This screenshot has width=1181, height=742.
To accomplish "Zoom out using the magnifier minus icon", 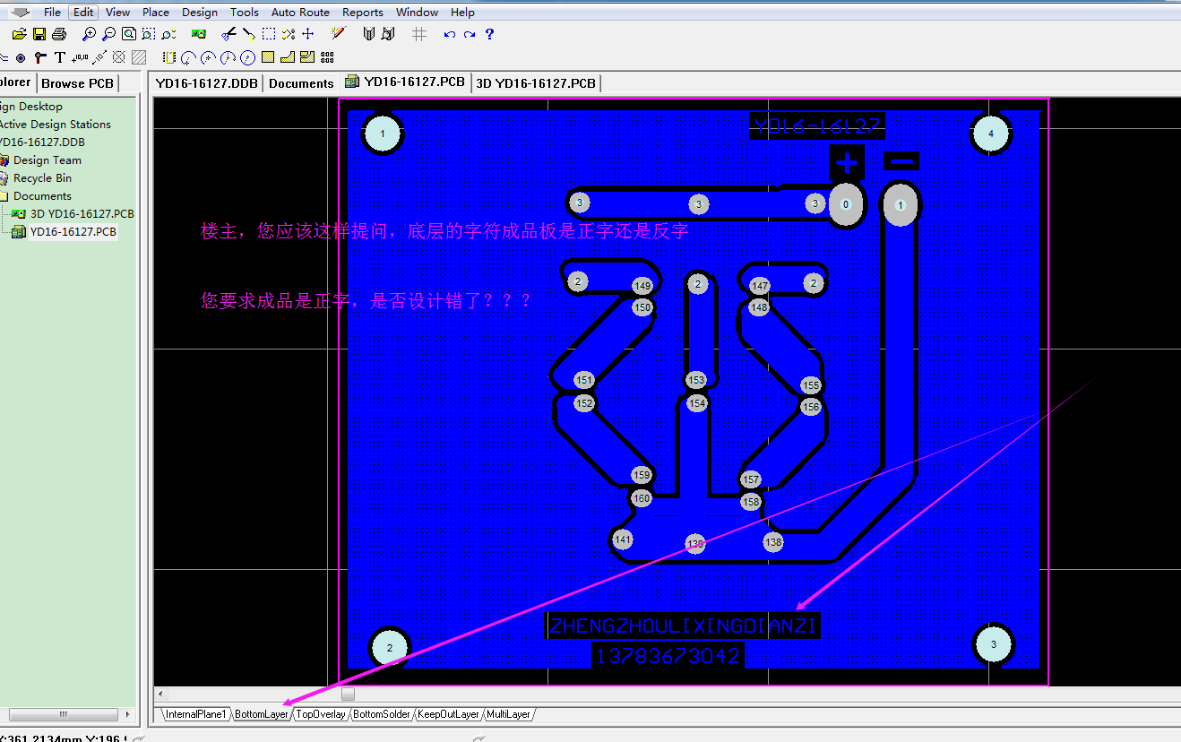I will coord(108,34).
